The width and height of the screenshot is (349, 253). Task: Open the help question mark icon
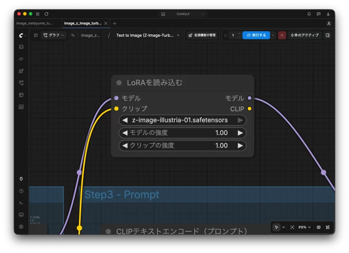(21, 191)
